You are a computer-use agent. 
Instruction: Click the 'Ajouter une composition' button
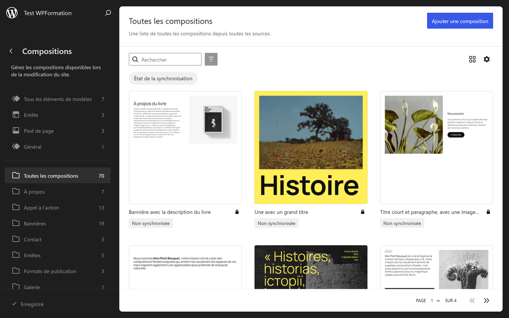[x=460, y=21]
